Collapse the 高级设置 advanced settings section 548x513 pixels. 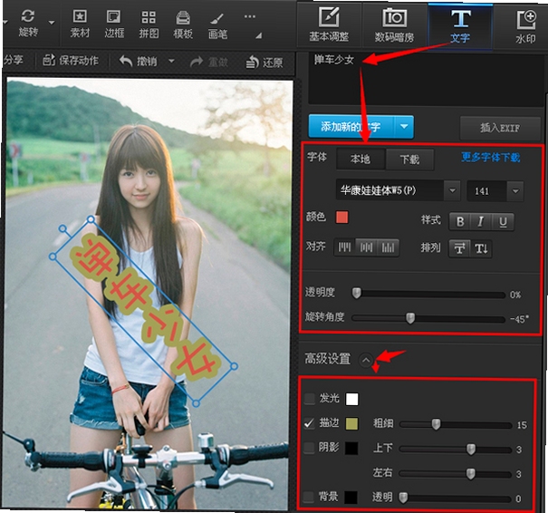[366, 360]
